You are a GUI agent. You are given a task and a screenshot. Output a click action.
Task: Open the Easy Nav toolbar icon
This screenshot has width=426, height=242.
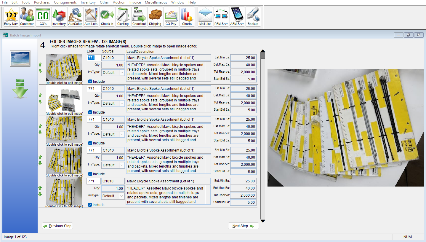click(11, 17)
